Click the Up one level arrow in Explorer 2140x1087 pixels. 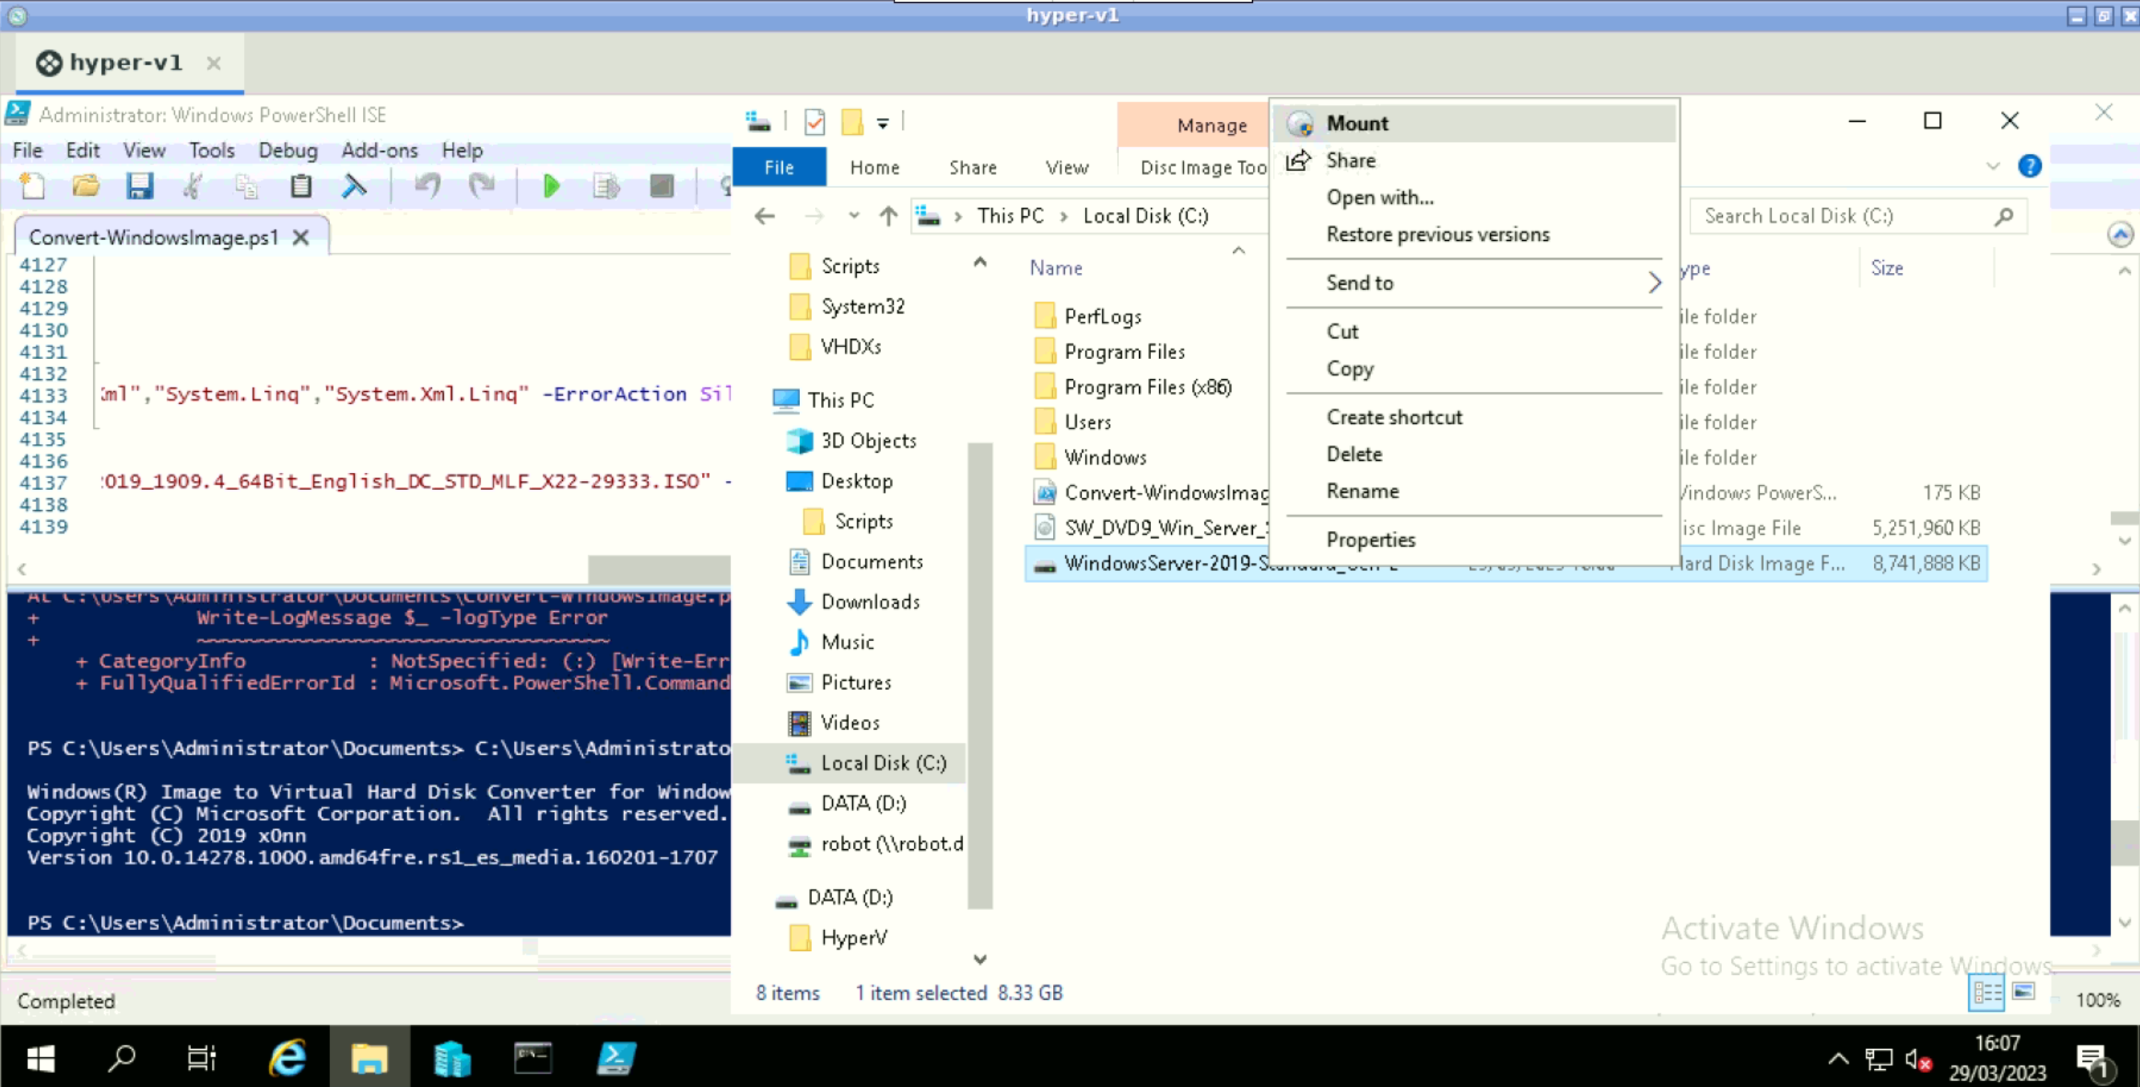pos(888,217)
